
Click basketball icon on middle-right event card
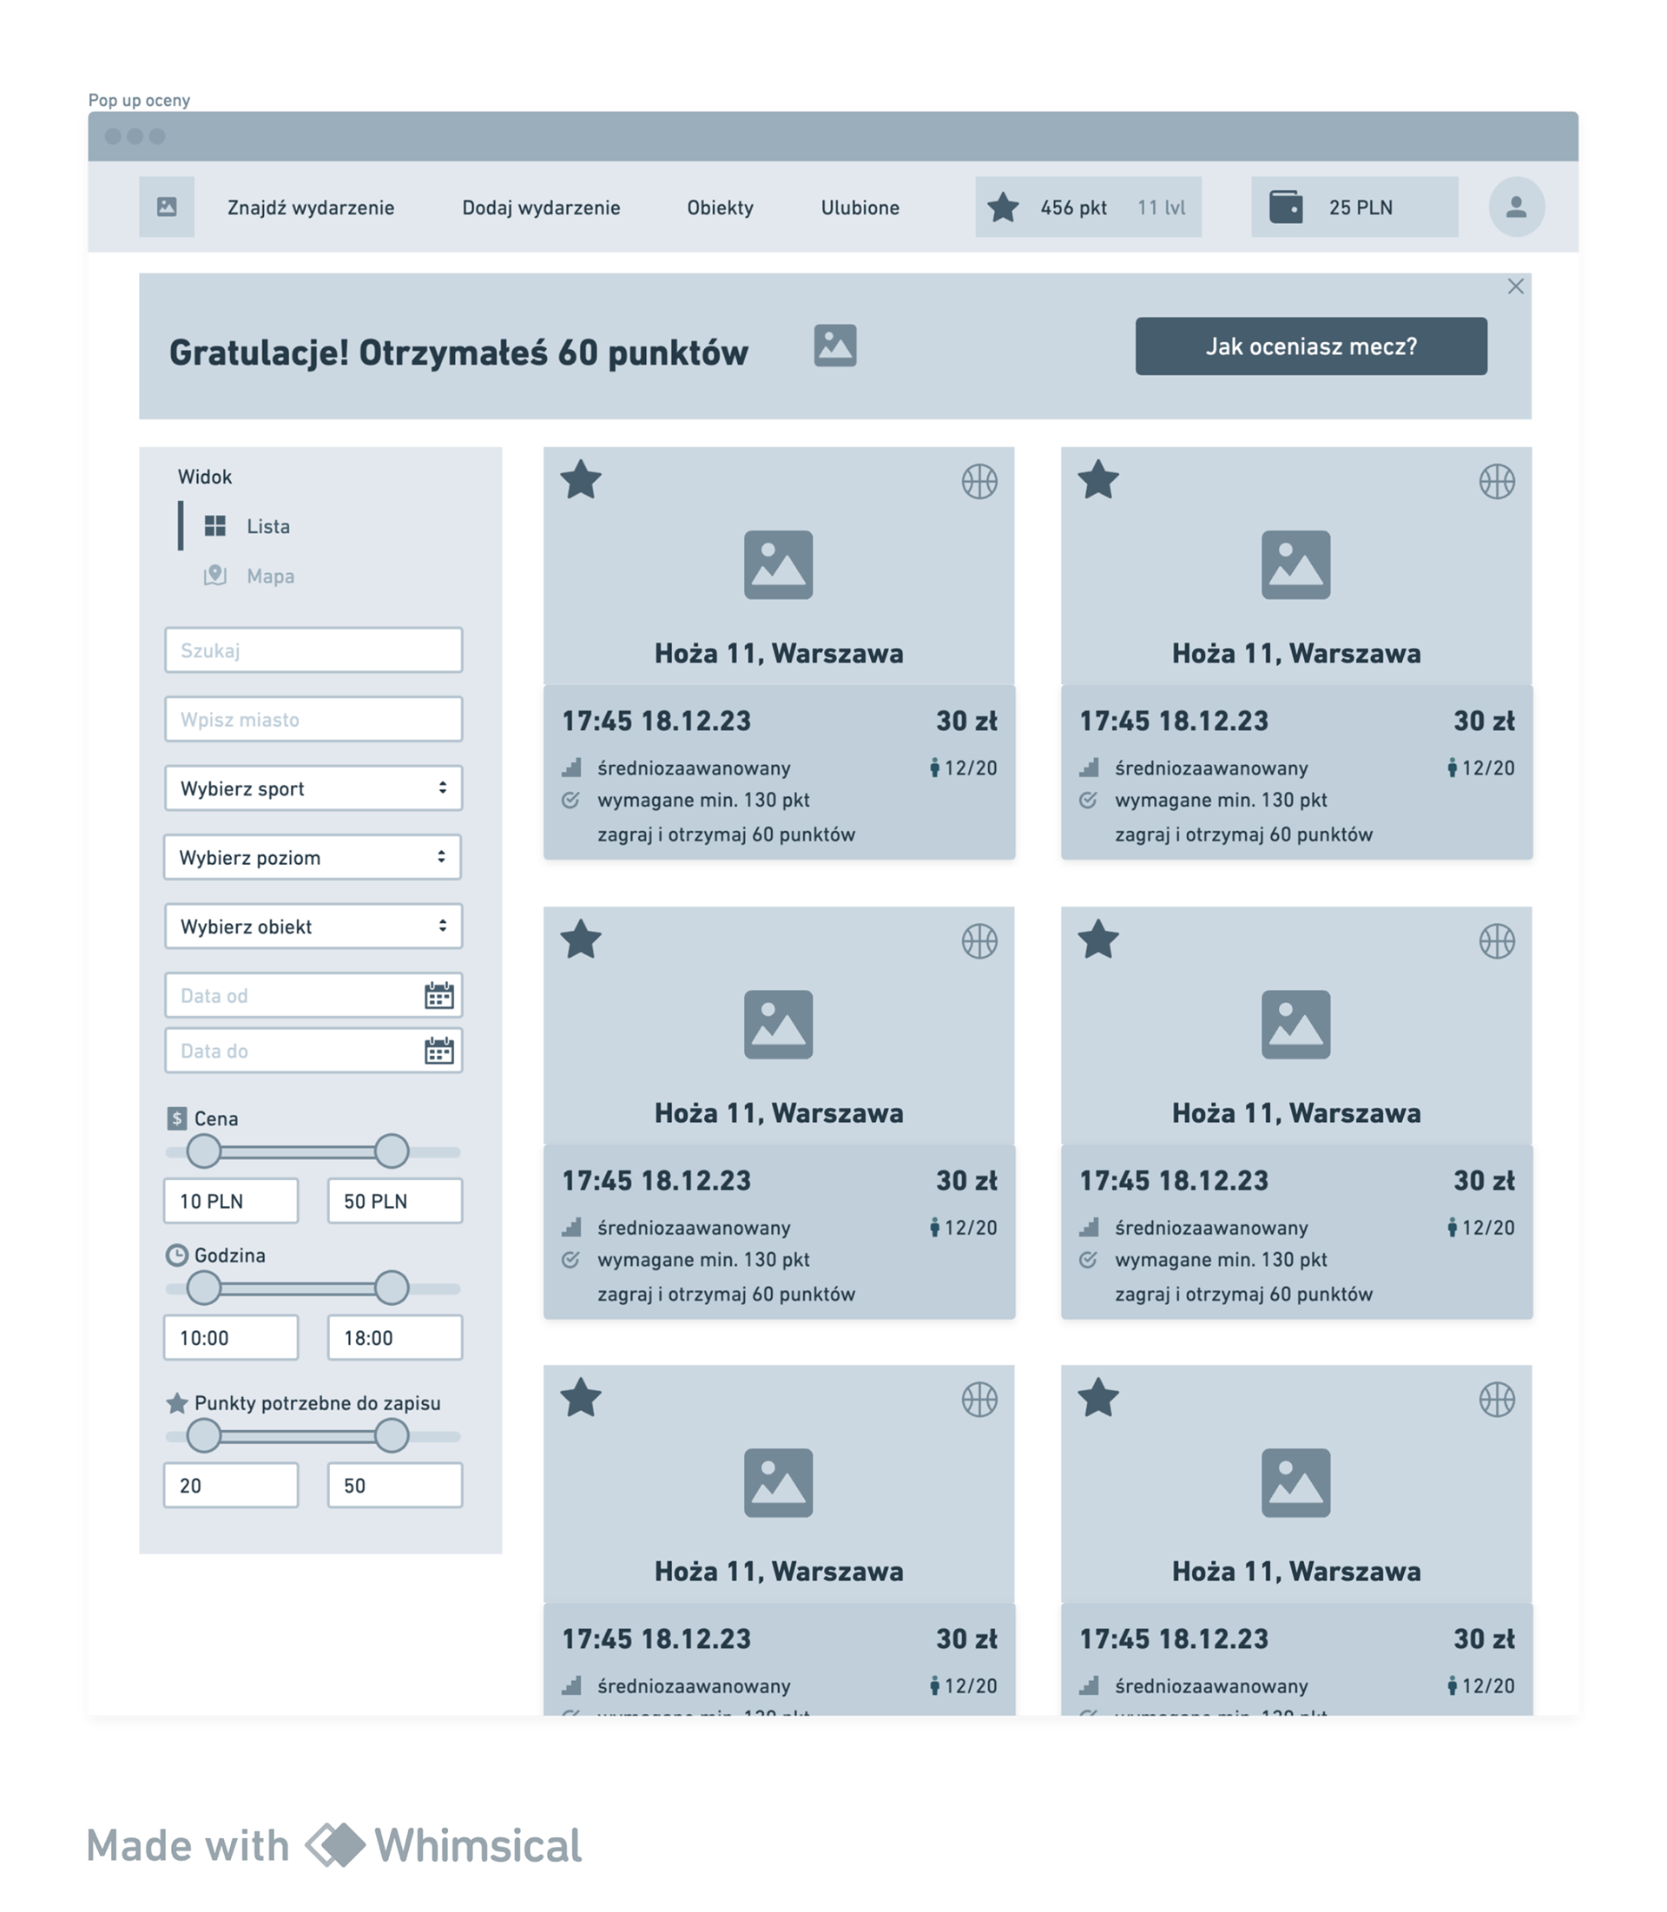pyautogui.click(x=1497, y=941)
